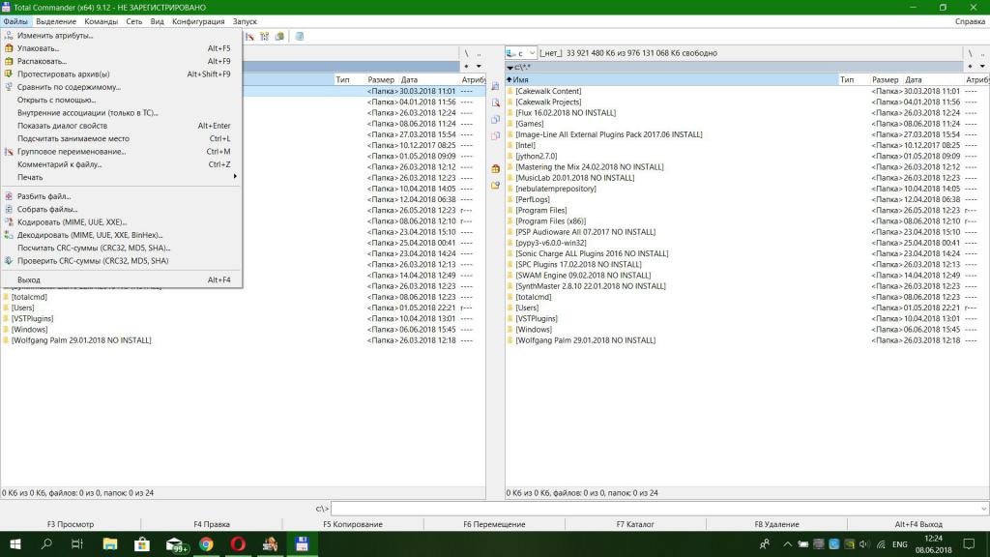Viewport: 990px width, 557px height.
Task: Click the new-folder icon in the middle bar
Action: (495, 185)
